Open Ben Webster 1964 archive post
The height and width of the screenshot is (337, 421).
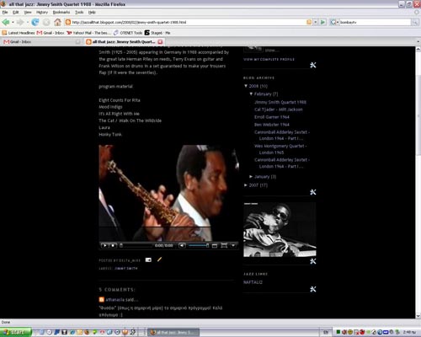pyautogui.click(x=272, y=125)
